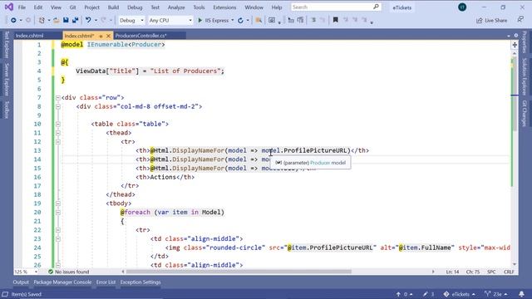Click the Navigate Backward toolbar icon
The width and height of the screenshot is (532, 299).
point(13,20)
